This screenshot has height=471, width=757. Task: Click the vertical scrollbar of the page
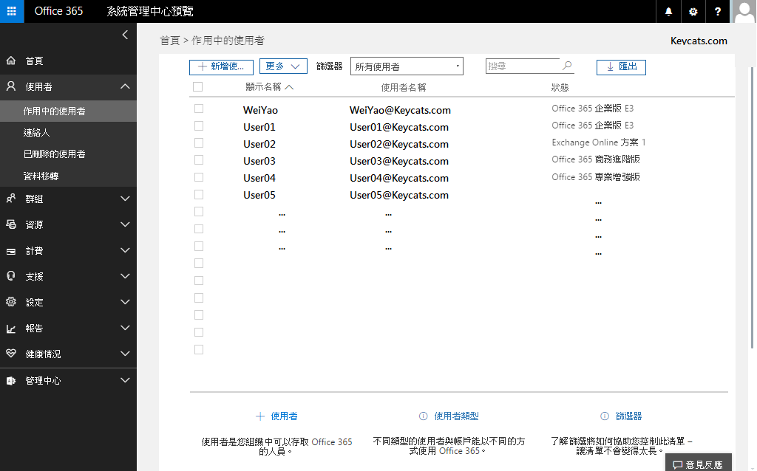[752, 207]
